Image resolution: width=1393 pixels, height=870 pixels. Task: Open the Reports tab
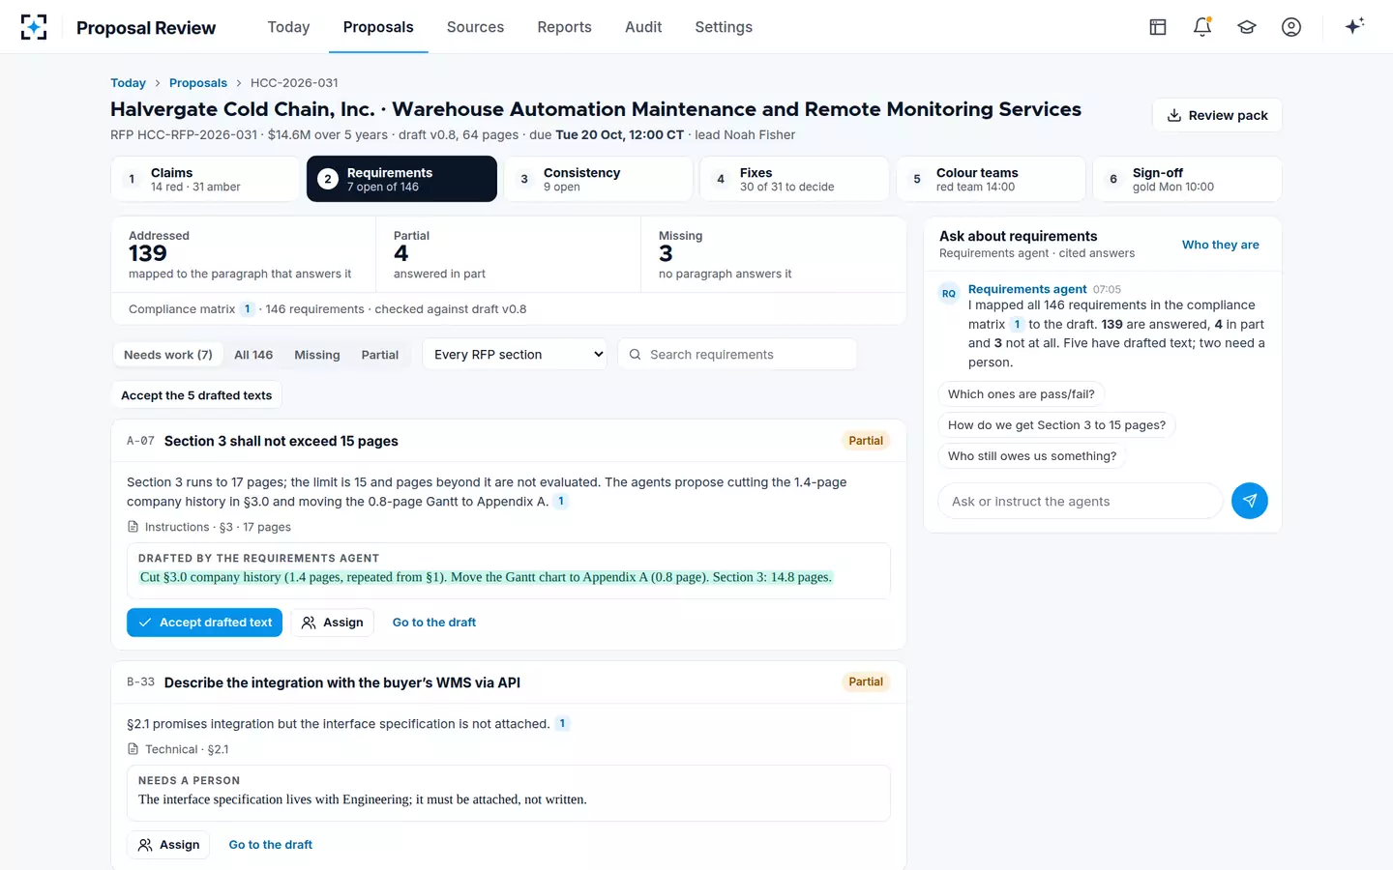click(x=564, y=27)
